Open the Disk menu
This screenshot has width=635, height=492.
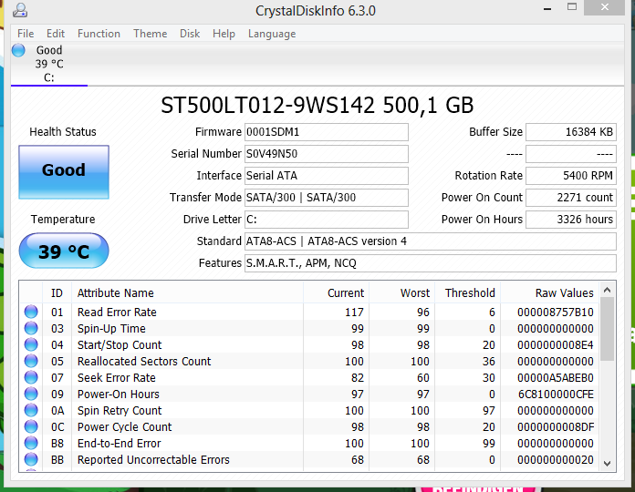190,34
